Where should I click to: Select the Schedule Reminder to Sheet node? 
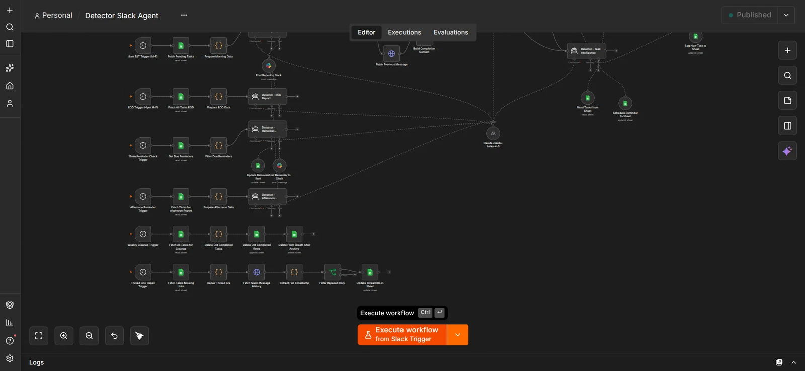(x=625, y=104)
